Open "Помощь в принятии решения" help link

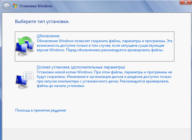click(x=40, y=110)
